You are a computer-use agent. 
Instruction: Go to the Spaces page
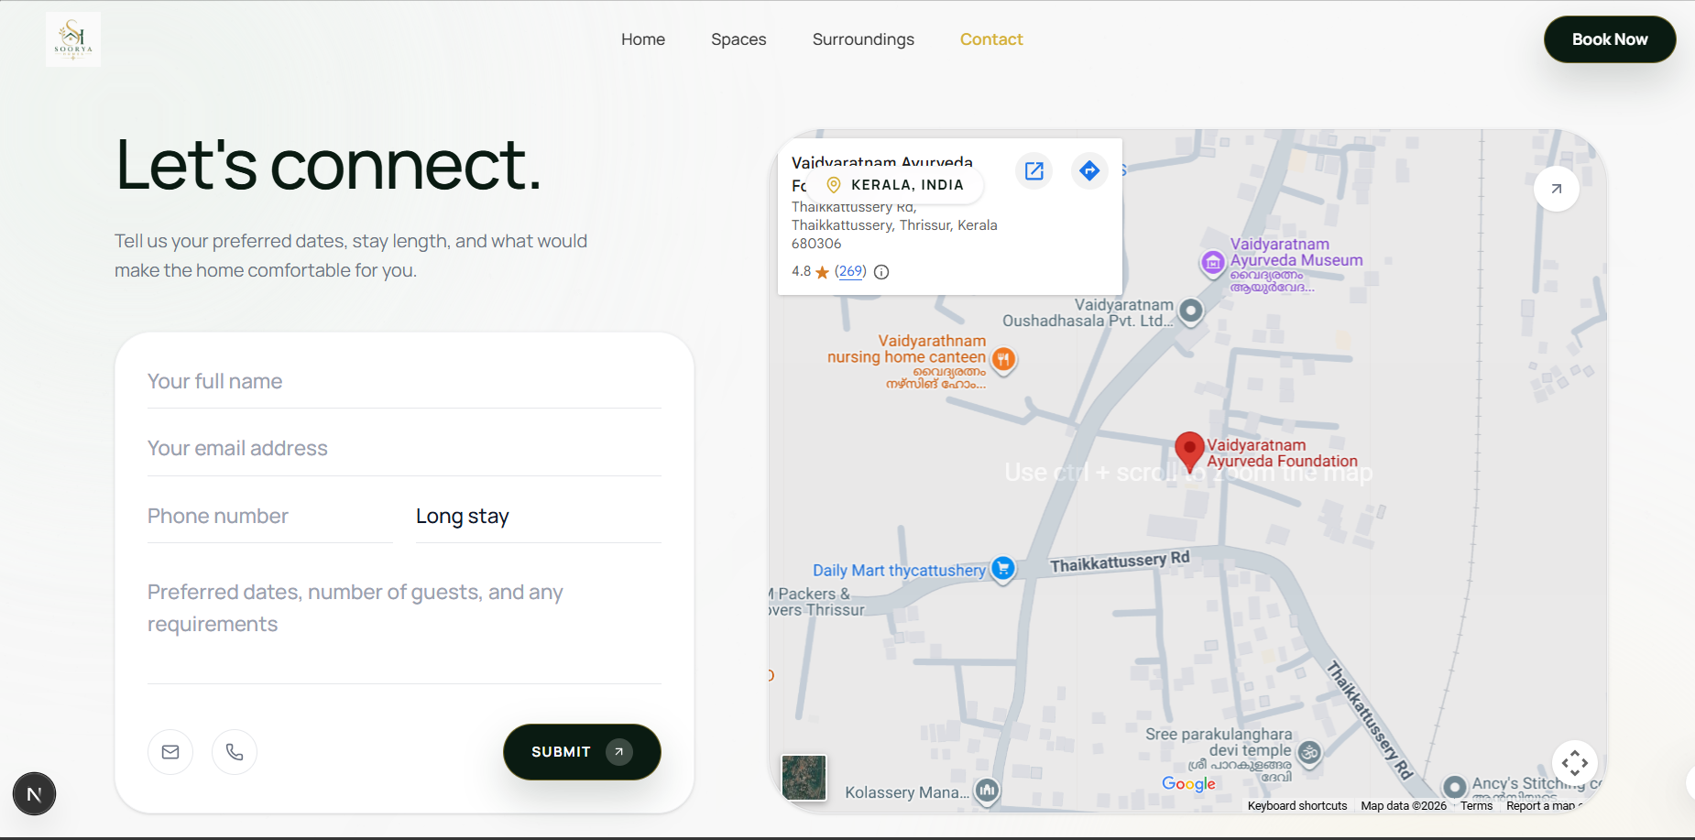tap(738, 39)
